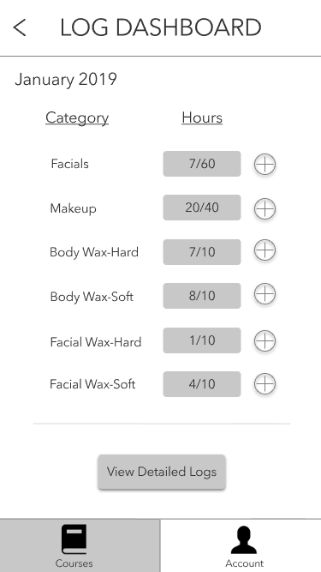321x572 pixels.
Task: Select the Facial Wax-Soft 4/10 hours box
Action: [202, 384]
